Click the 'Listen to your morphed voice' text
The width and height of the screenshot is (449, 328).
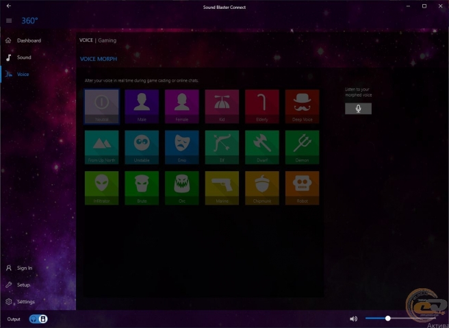(x=359, y=92)
